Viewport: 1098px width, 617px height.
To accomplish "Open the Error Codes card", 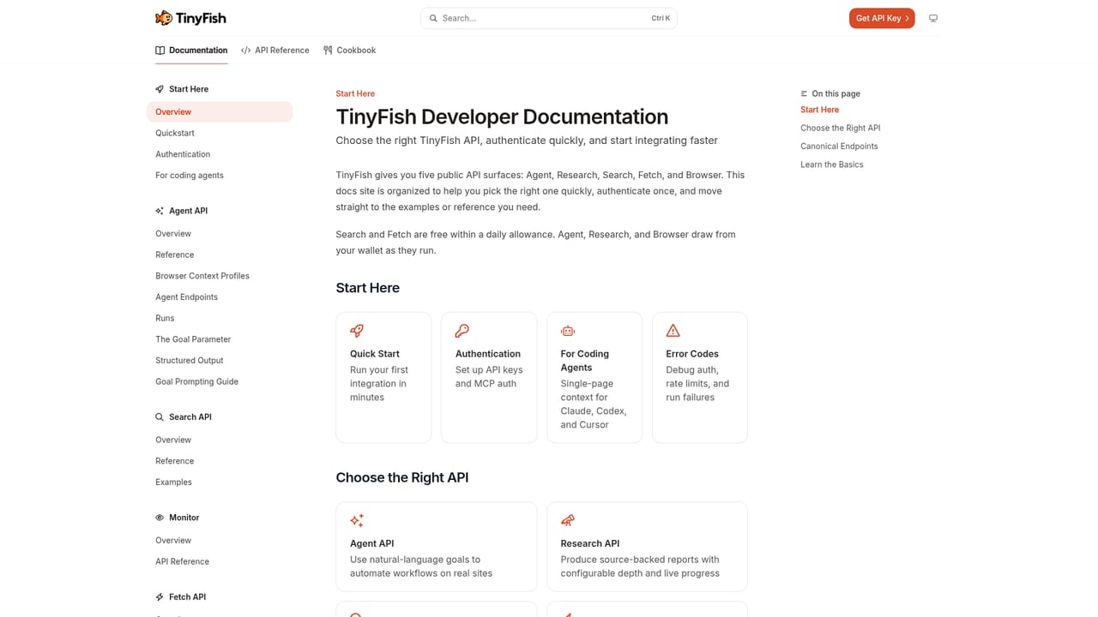I will (x=700, y=378).
